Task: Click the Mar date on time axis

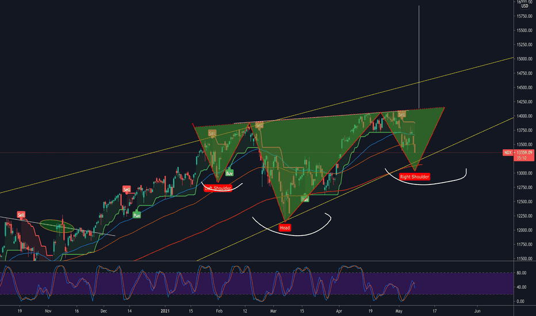Action: tap(273, 311)
